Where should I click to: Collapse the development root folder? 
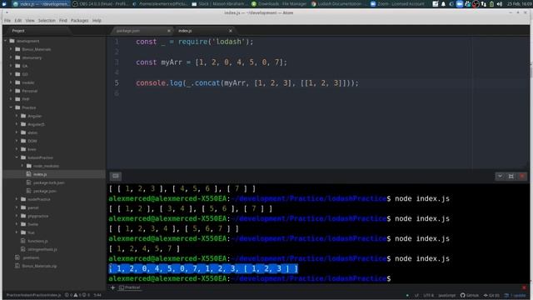tap(6, 41)
